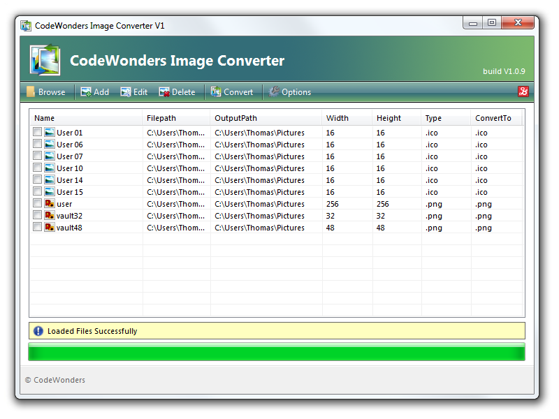Click the Browse toolbar label

click(x=52, y=92)
